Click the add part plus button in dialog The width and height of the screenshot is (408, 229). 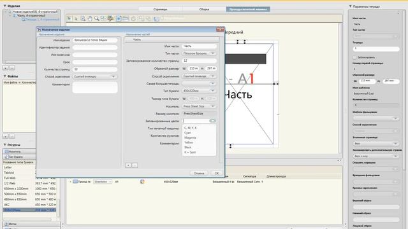tap(128, 165)
